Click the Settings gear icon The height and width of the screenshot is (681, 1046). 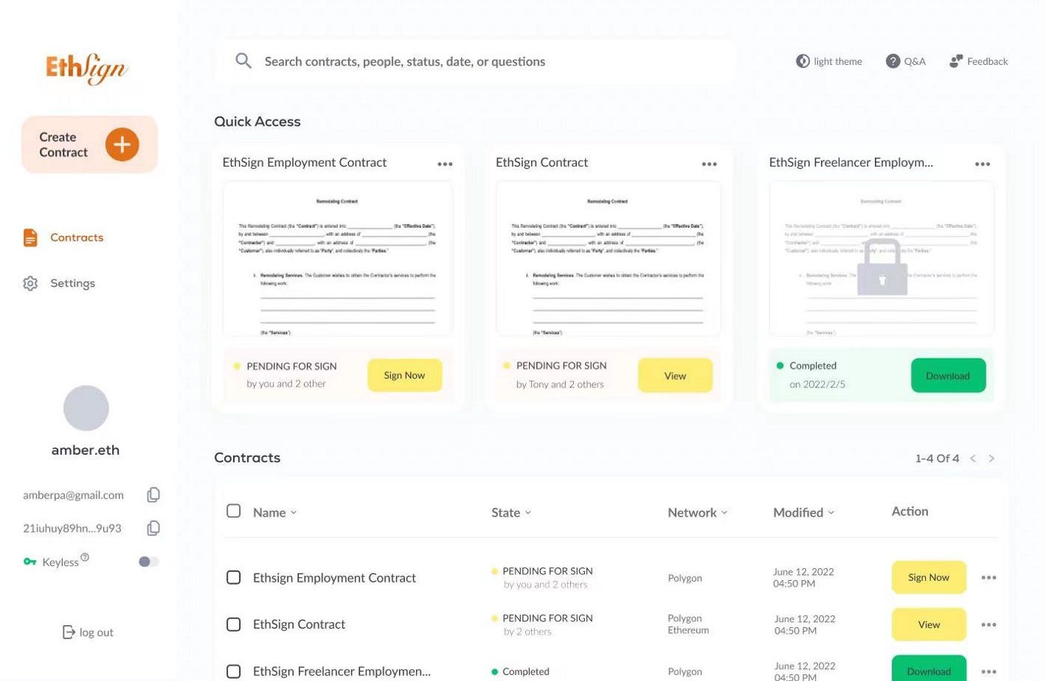[30, 283]
